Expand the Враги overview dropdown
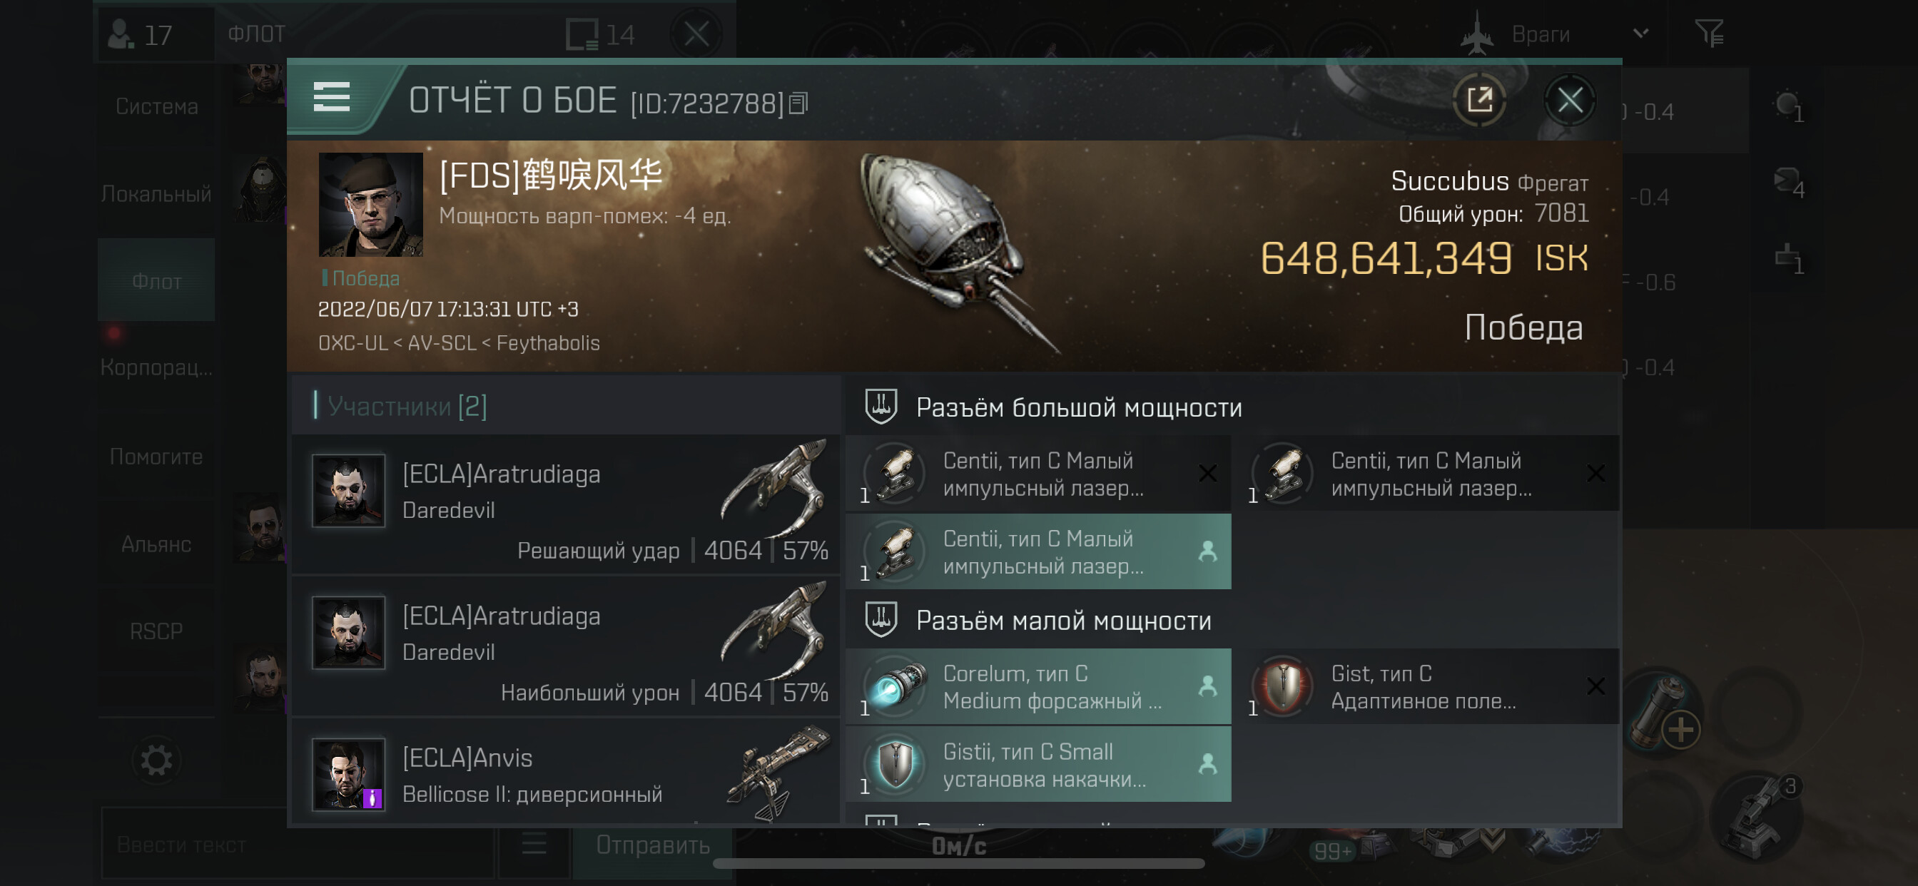This screenshot has height=886, width=1918. 1640,34
